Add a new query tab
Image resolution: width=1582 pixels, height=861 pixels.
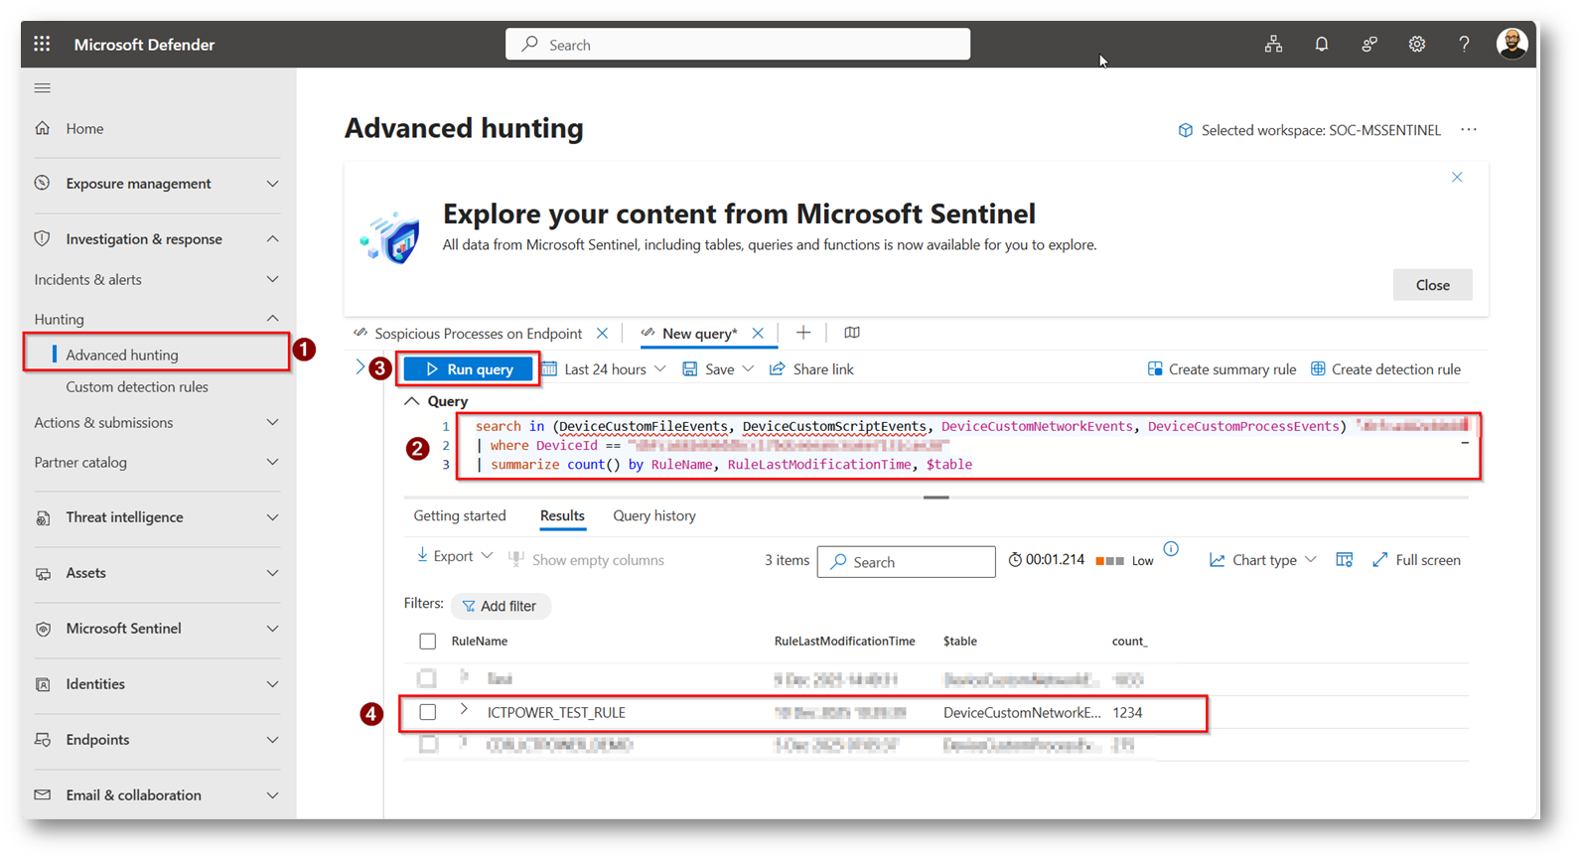tap(803, 333)
